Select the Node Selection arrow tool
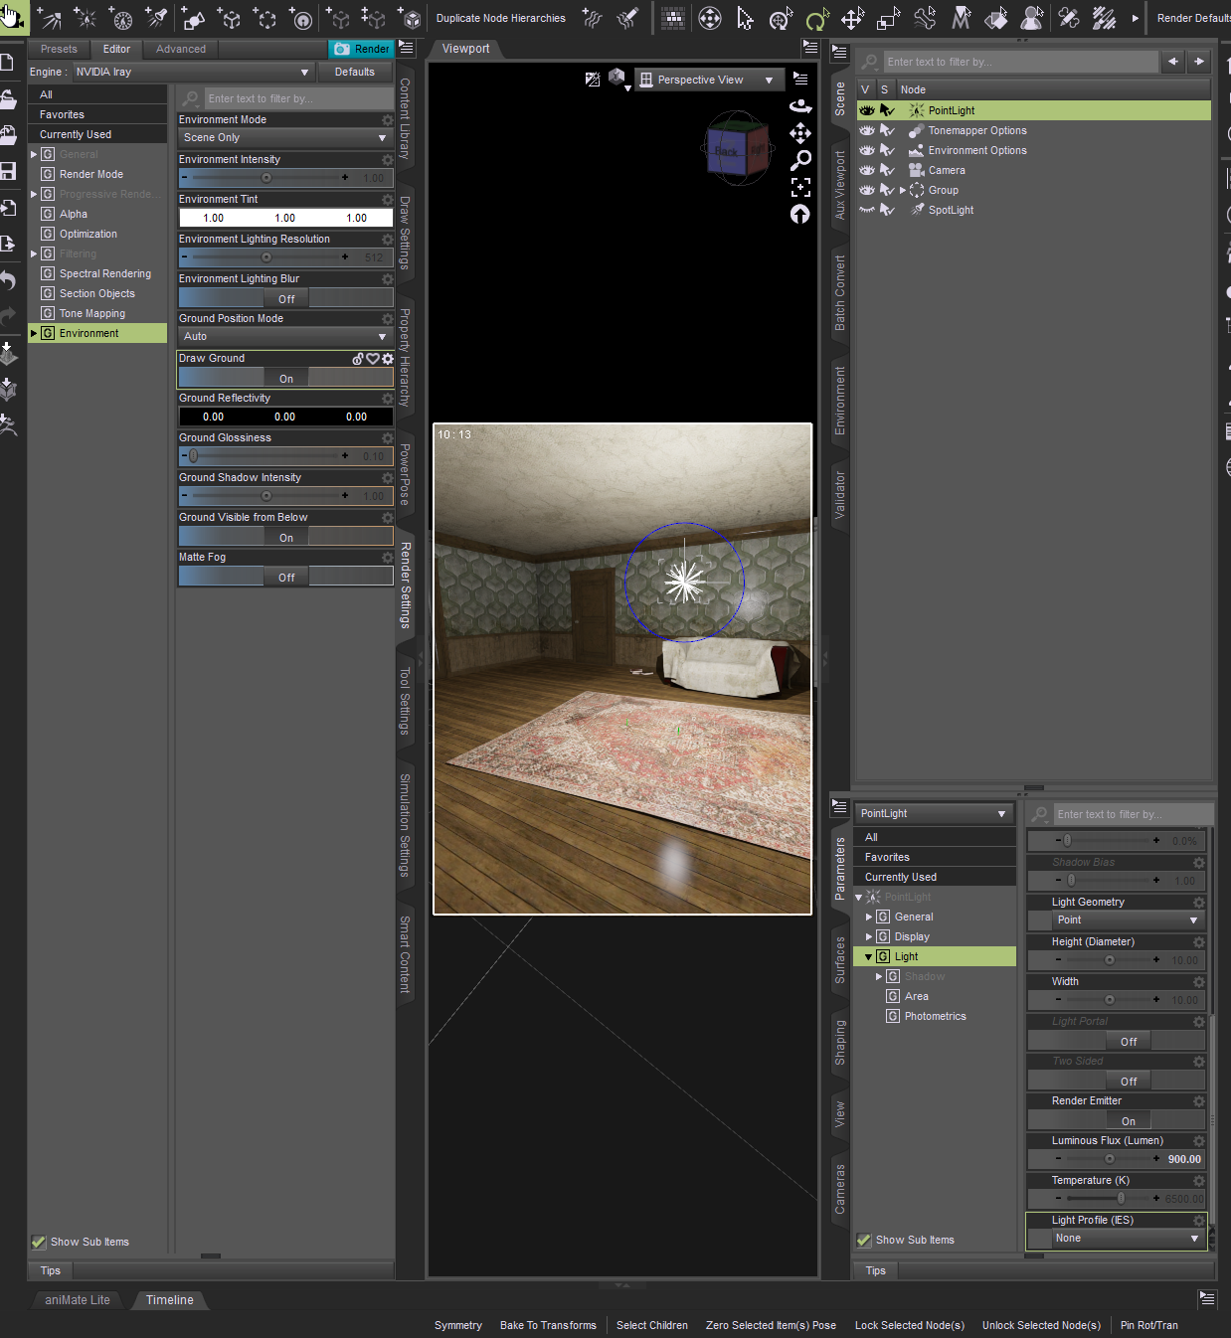This screenshot has height=1338, width=1231. click(745, 18)
